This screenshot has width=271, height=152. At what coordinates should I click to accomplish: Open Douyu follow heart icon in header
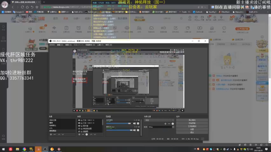(196, 18)
